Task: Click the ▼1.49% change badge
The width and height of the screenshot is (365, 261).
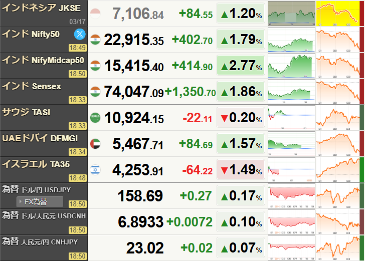Action: (x=241, y=170)
